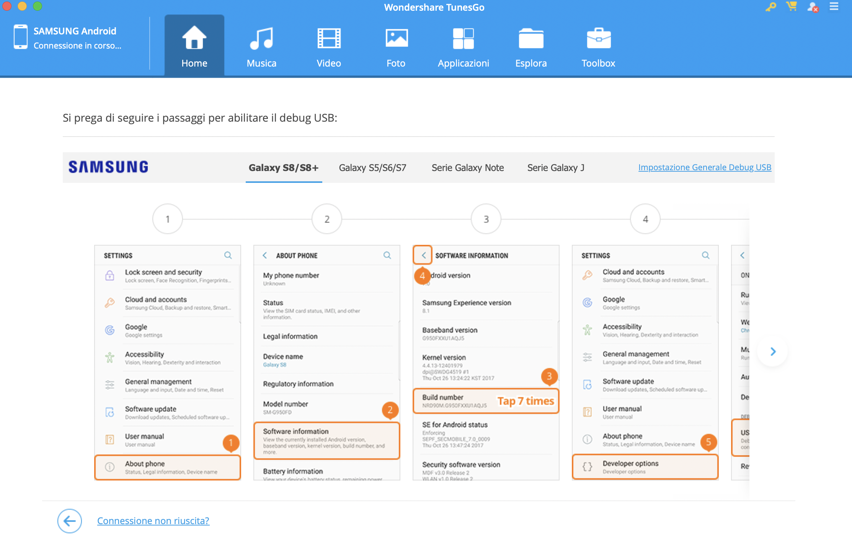Click the key registration icon
The height and width of the screenshot is (544, 852).
pyautogui.click(x=770, y=7)
